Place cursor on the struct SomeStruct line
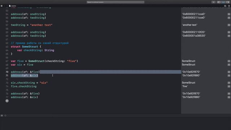Screen dimensions: 231x130 [26, 47]
